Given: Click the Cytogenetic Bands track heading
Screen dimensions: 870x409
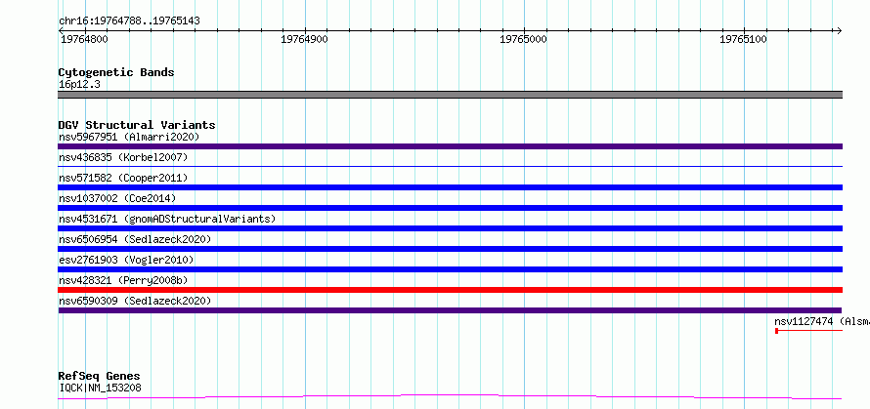Looking at the screenshot, I should click(x=116, y=72).
